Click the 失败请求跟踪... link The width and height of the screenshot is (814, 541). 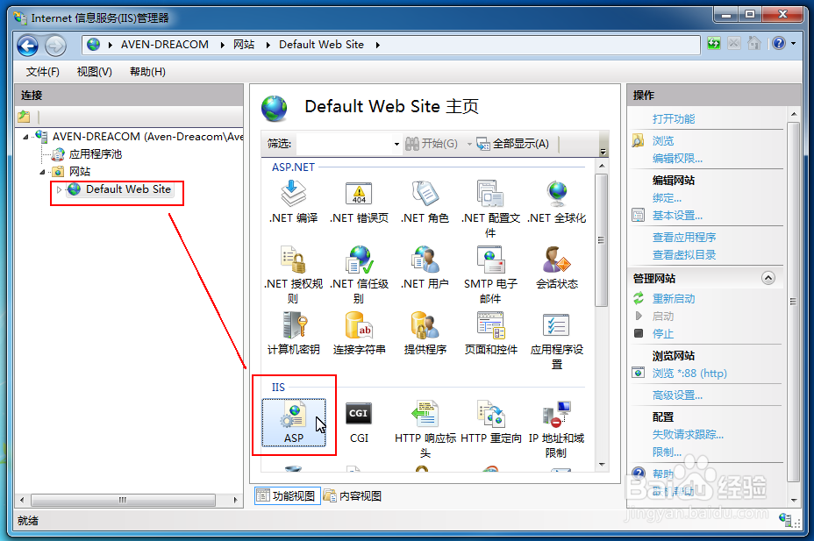click(688, 435)
